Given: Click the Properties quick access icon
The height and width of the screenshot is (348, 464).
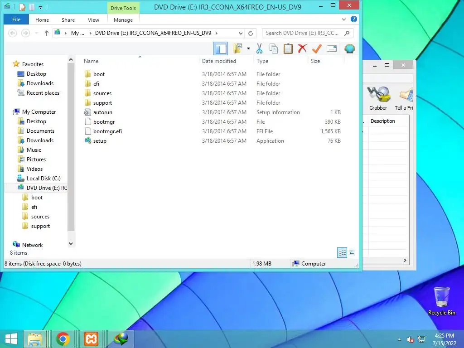Looking at the screenshot, I should [22, 6].
